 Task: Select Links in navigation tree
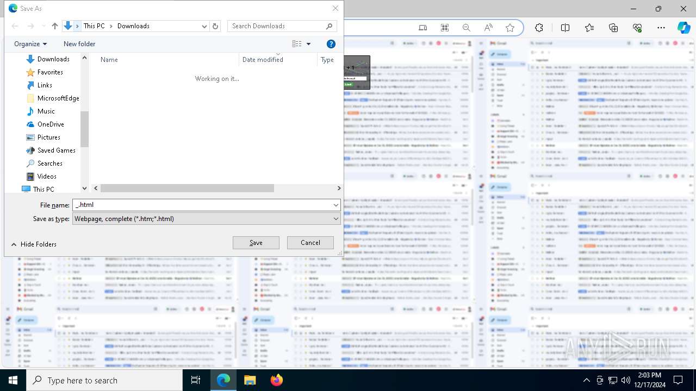coord(45,85)
